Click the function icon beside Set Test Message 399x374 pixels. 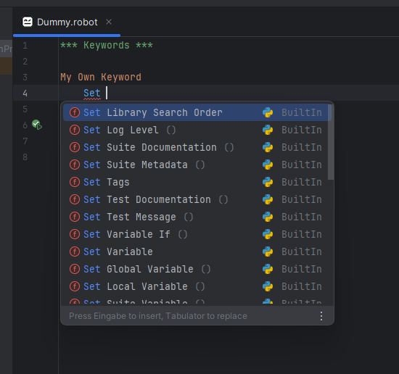click(x=75, y=217)
